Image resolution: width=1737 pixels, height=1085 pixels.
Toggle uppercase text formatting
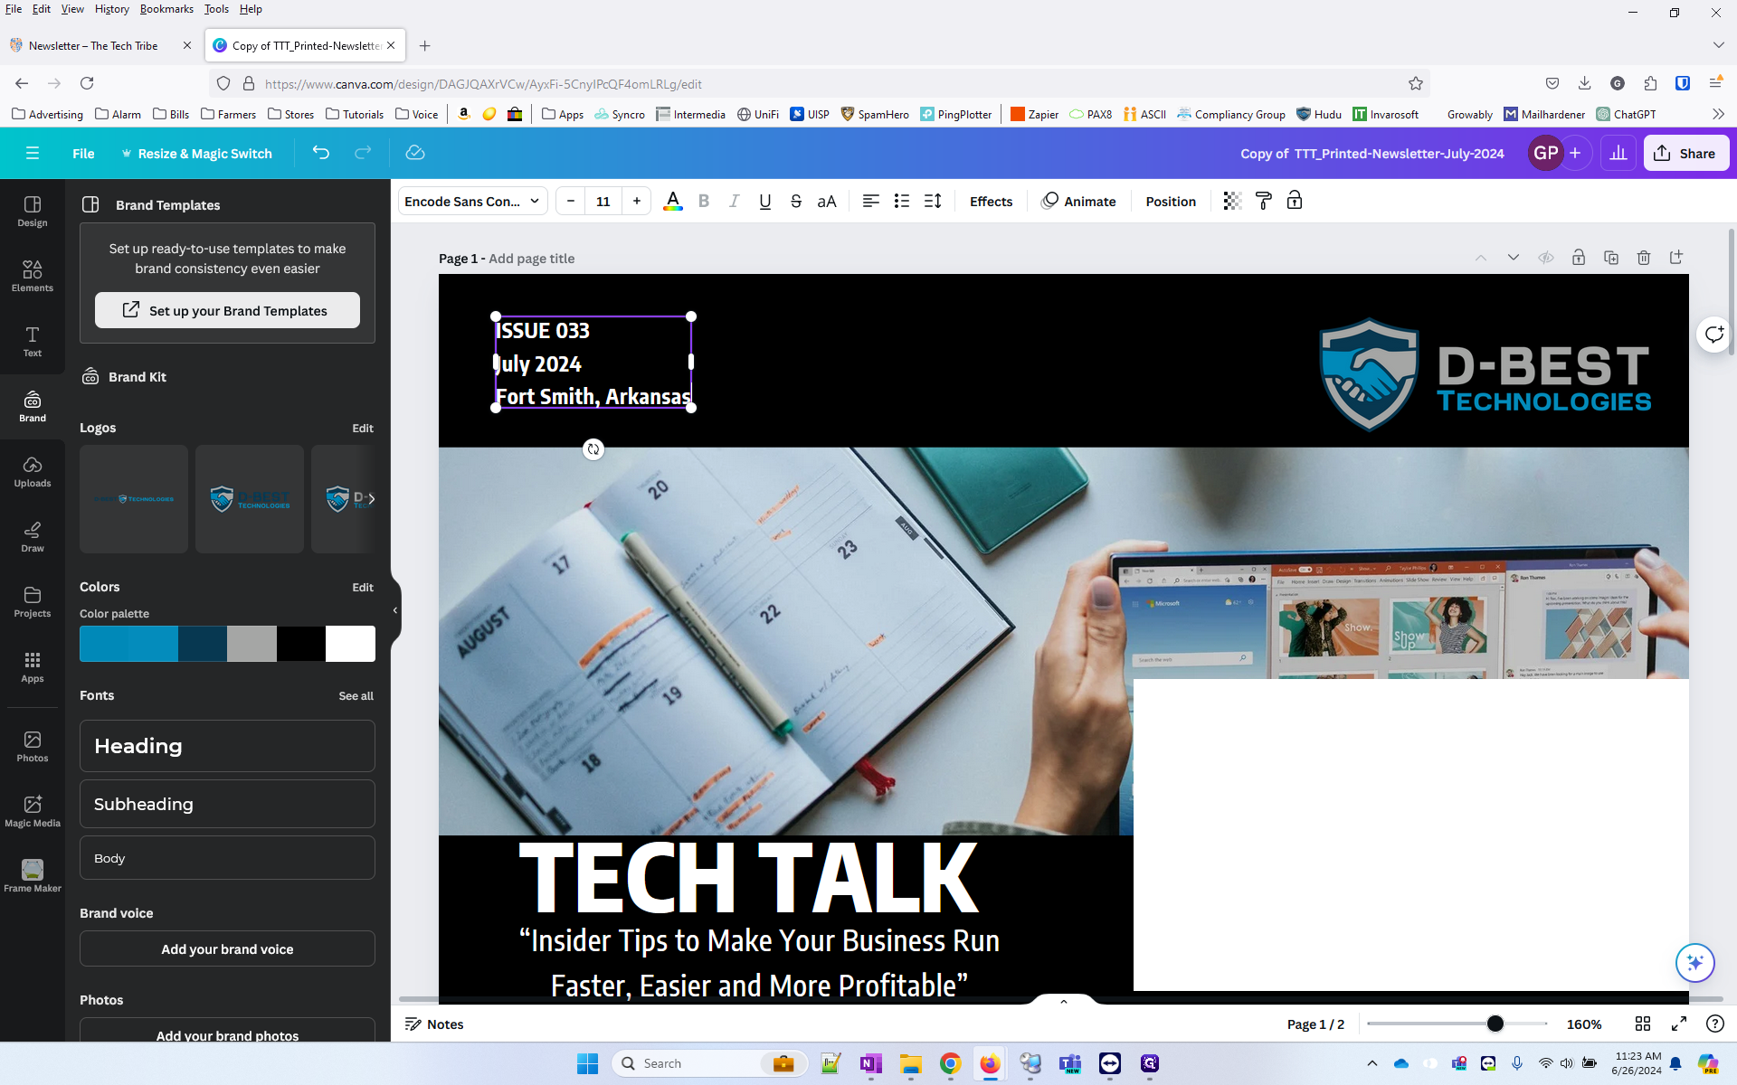pyautogui.click(x=827, y=201)
